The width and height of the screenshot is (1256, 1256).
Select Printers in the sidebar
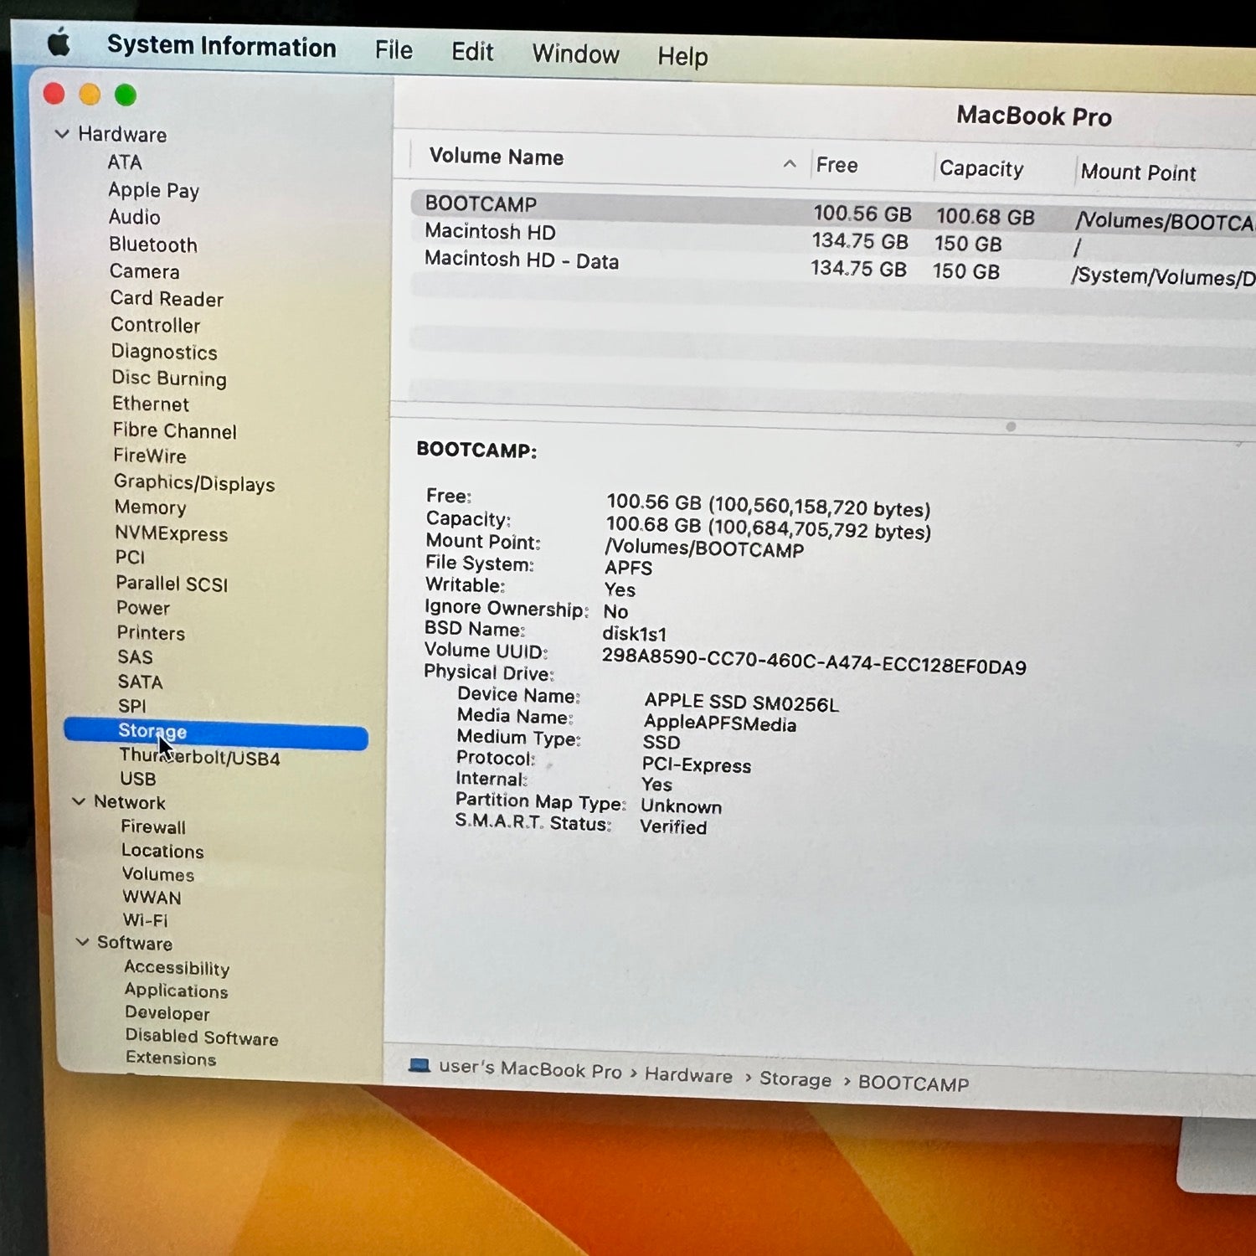tap(151, 633)
